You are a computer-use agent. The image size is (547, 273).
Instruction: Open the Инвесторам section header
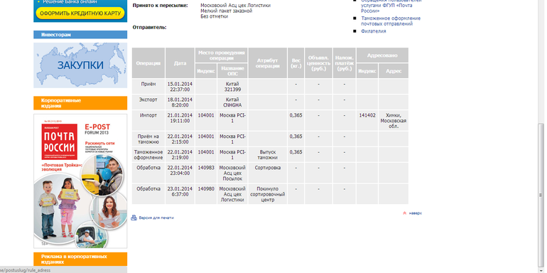[x=80, y=35]
